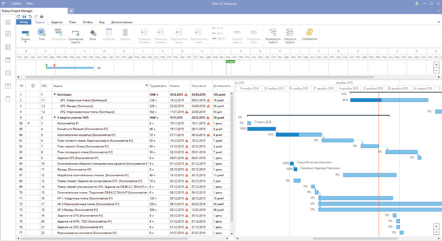The width and height of the screenshot is (442, 241).
Task: Click the Сегодня today marker on timeline
Action: (x=230, y=61)
